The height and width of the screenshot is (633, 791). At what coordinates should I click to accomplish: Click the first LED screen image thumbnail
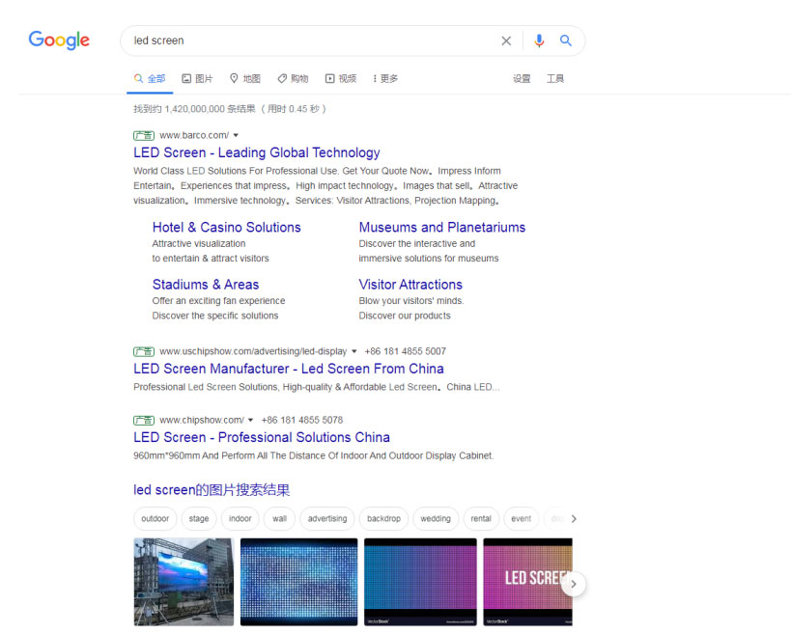point(183,582)
